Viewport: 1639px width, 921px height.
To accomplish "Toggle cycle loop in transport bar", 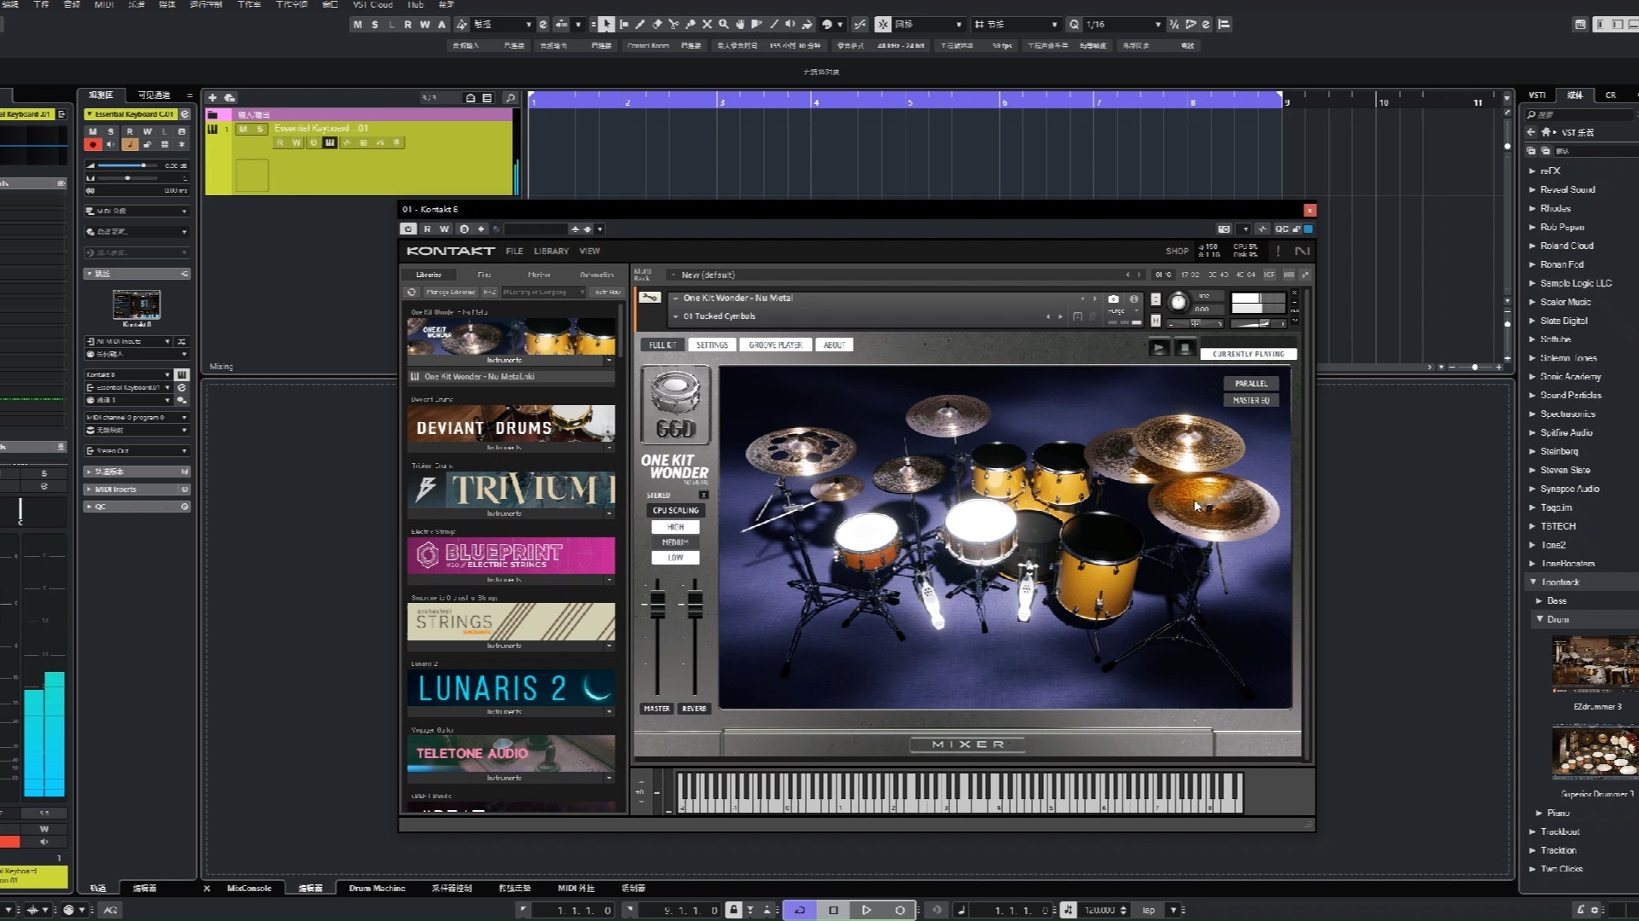I will click(800, 910).
